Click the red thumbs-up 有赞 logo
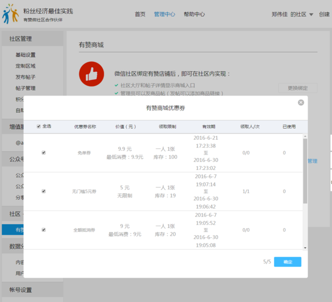 [91, 74]
